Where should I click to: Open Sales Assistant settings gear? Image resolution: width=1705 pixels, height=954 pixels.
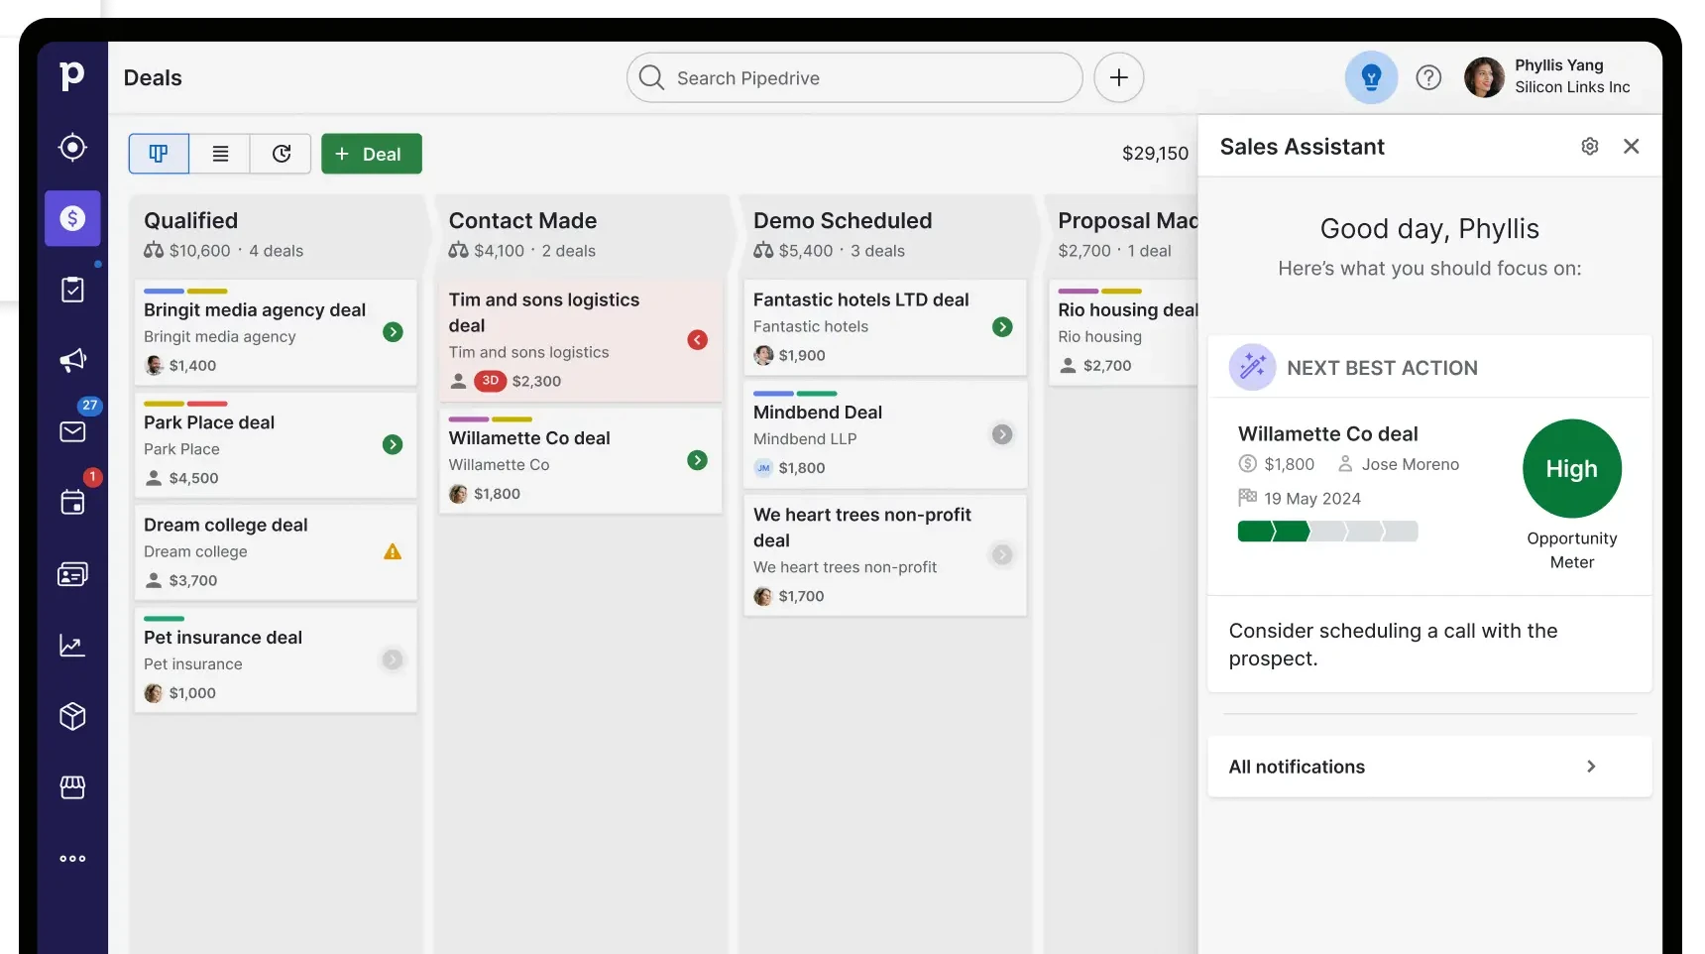coord(1589,147)
